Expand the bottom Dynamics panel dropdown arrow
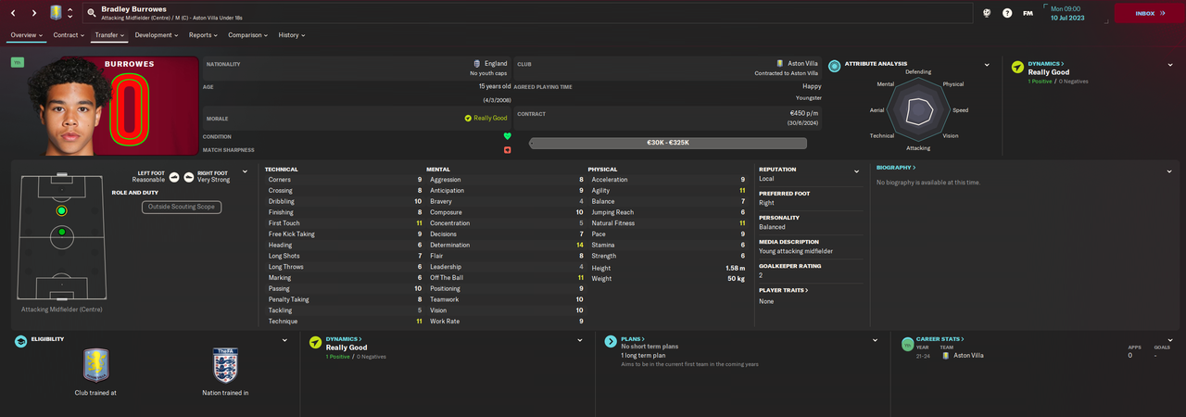Image resolution: width=1186 pixels, height=417 pixels. point(580,340)
